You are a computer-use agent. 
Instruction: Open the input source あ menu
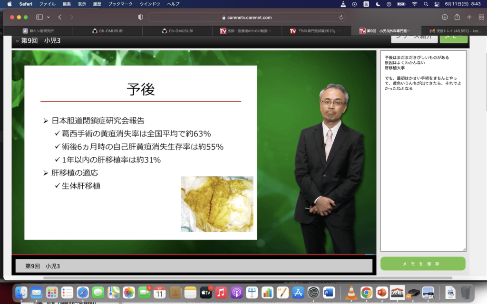point(366,4)
